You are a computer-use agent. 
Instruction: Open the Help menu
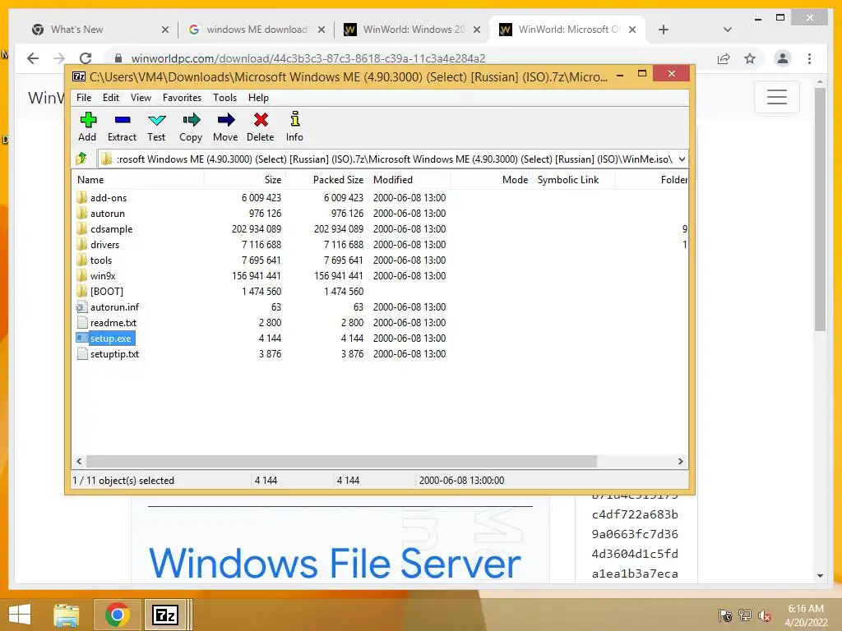pos(258,98)
